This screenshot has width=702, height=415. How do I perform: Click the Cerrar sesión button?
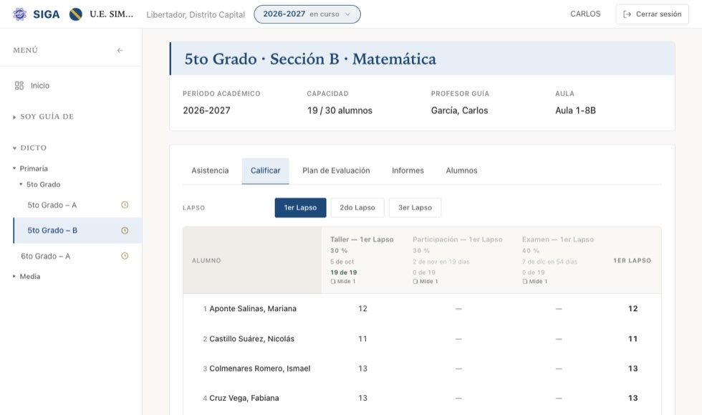(x=653, y=14)
